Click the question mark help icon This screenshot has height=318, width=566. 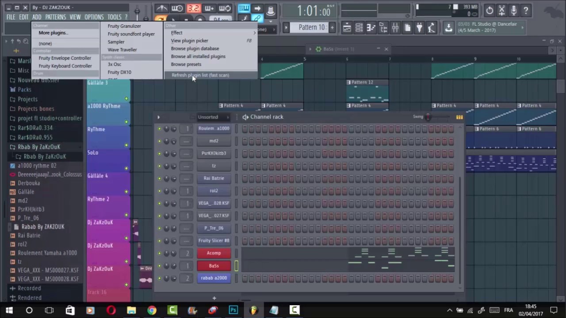coord(526,11)
